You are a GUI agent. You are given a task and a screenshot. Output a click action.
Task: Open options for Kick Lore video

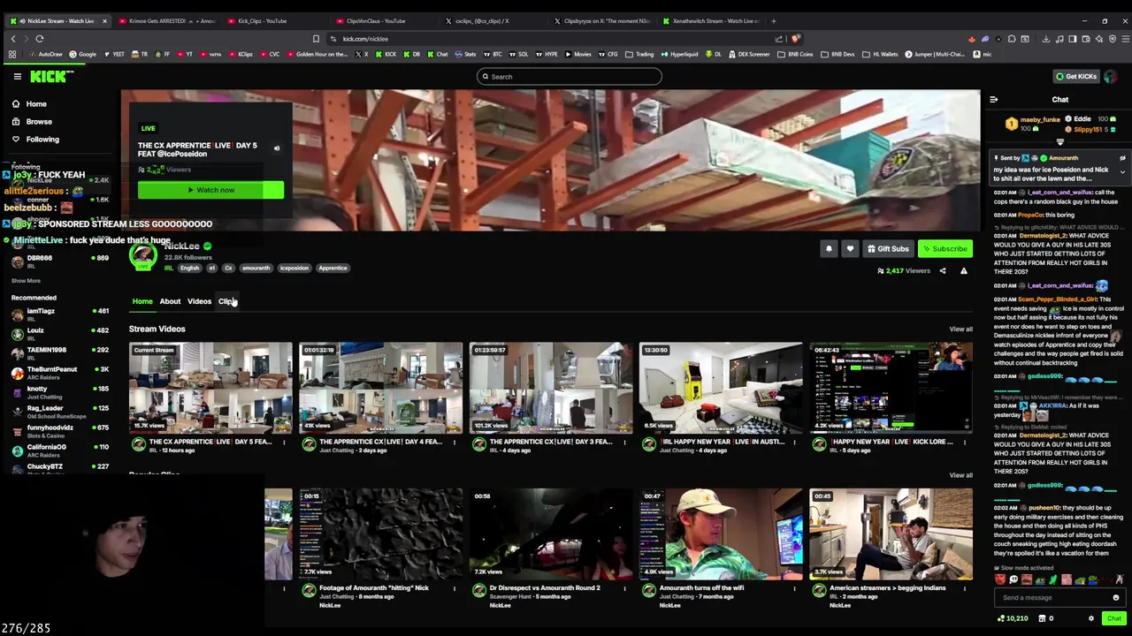[965, 443]
